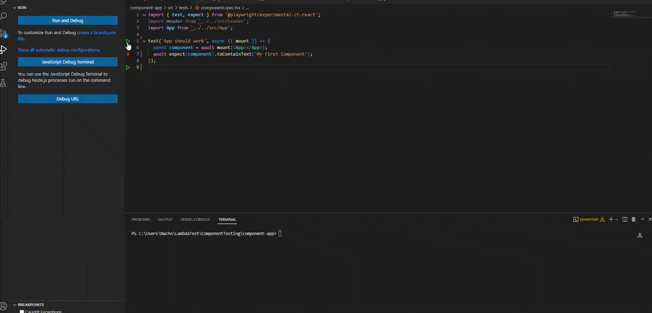Toggle Caught Exceptions breakpoint checkbox

pyautogui.click(x=22, y=312)
